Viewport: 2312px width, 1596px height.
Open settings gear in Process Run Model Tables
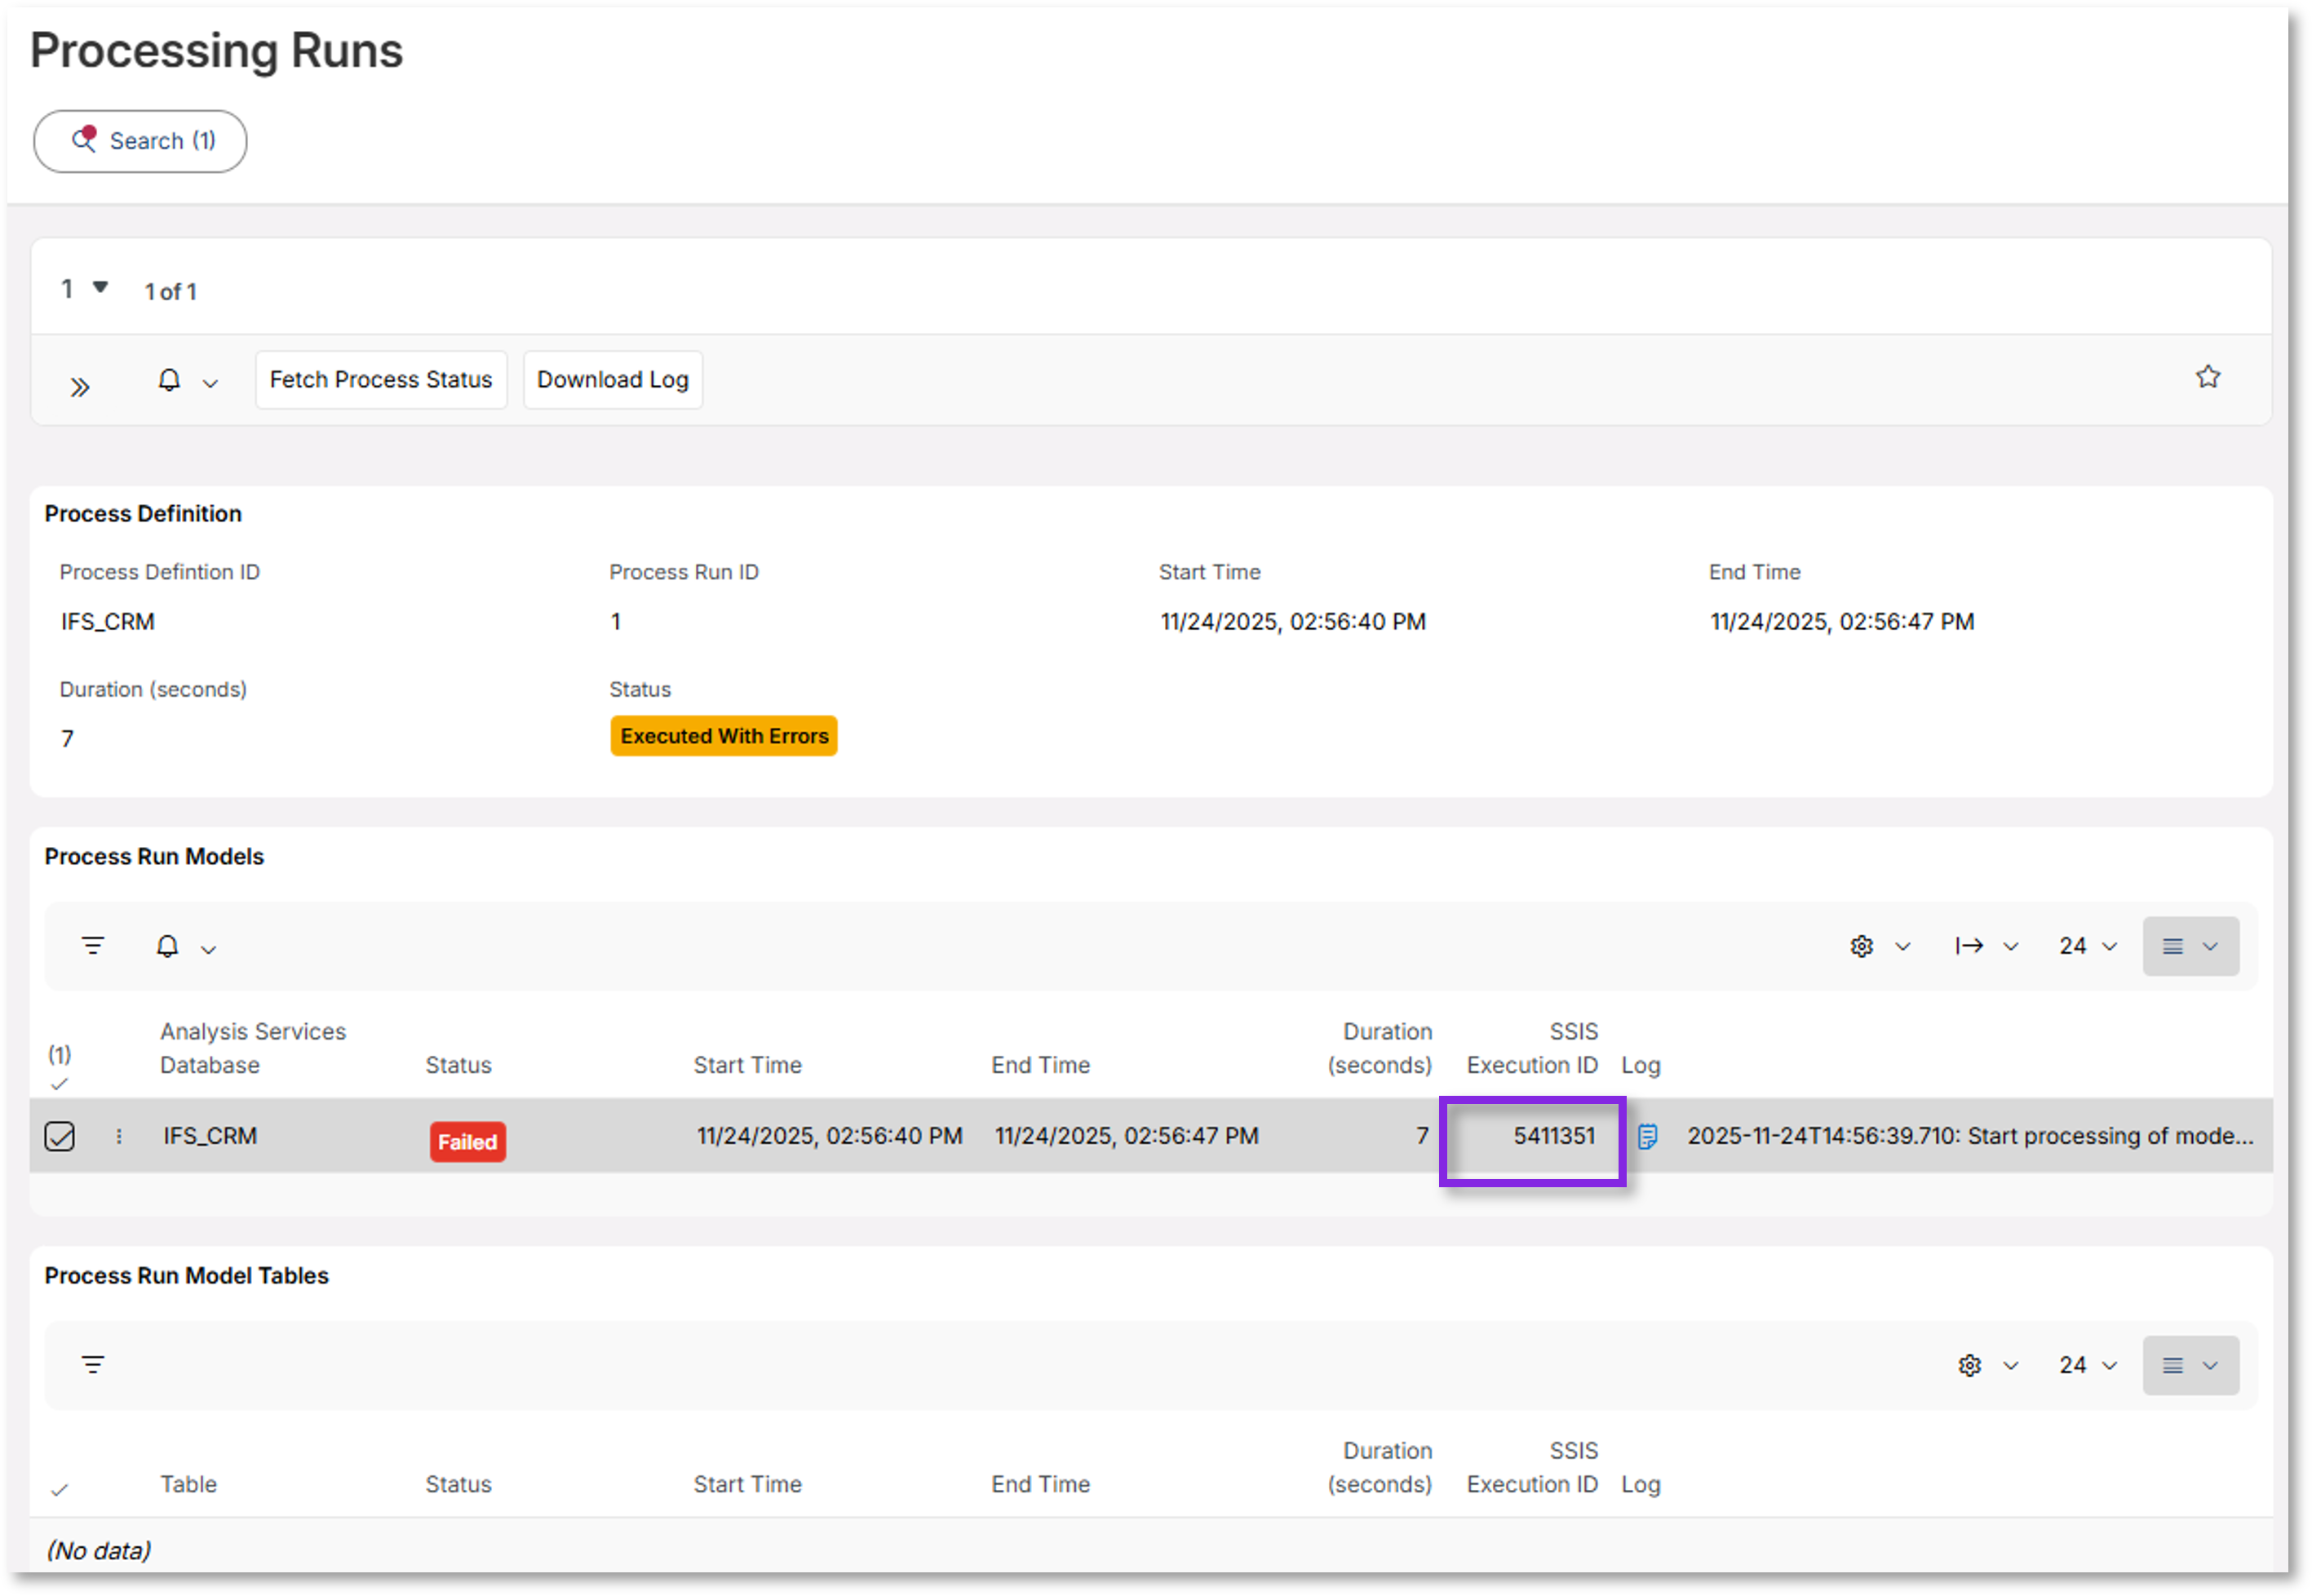[x=1969, y=1366]
